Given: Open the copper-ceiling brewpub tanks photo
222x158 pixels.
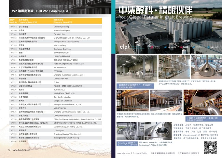Looking at the screenshot, I should 133,100.
